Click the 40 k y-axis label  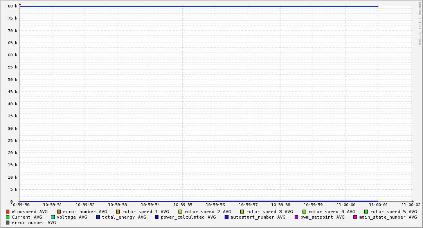point(13,104)
